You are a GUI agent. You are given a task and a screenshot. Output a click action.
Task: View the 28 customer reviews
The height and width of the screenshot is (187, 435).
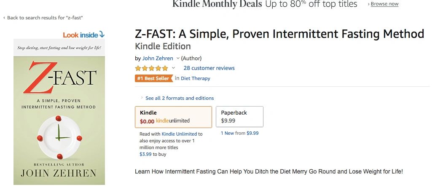point(209,68)
